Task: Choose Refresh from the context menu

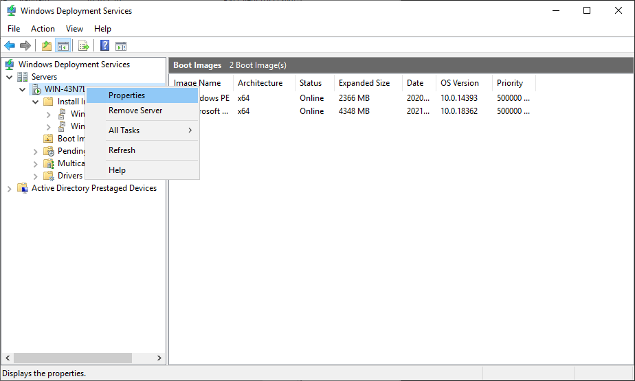Action: (142, 150)
